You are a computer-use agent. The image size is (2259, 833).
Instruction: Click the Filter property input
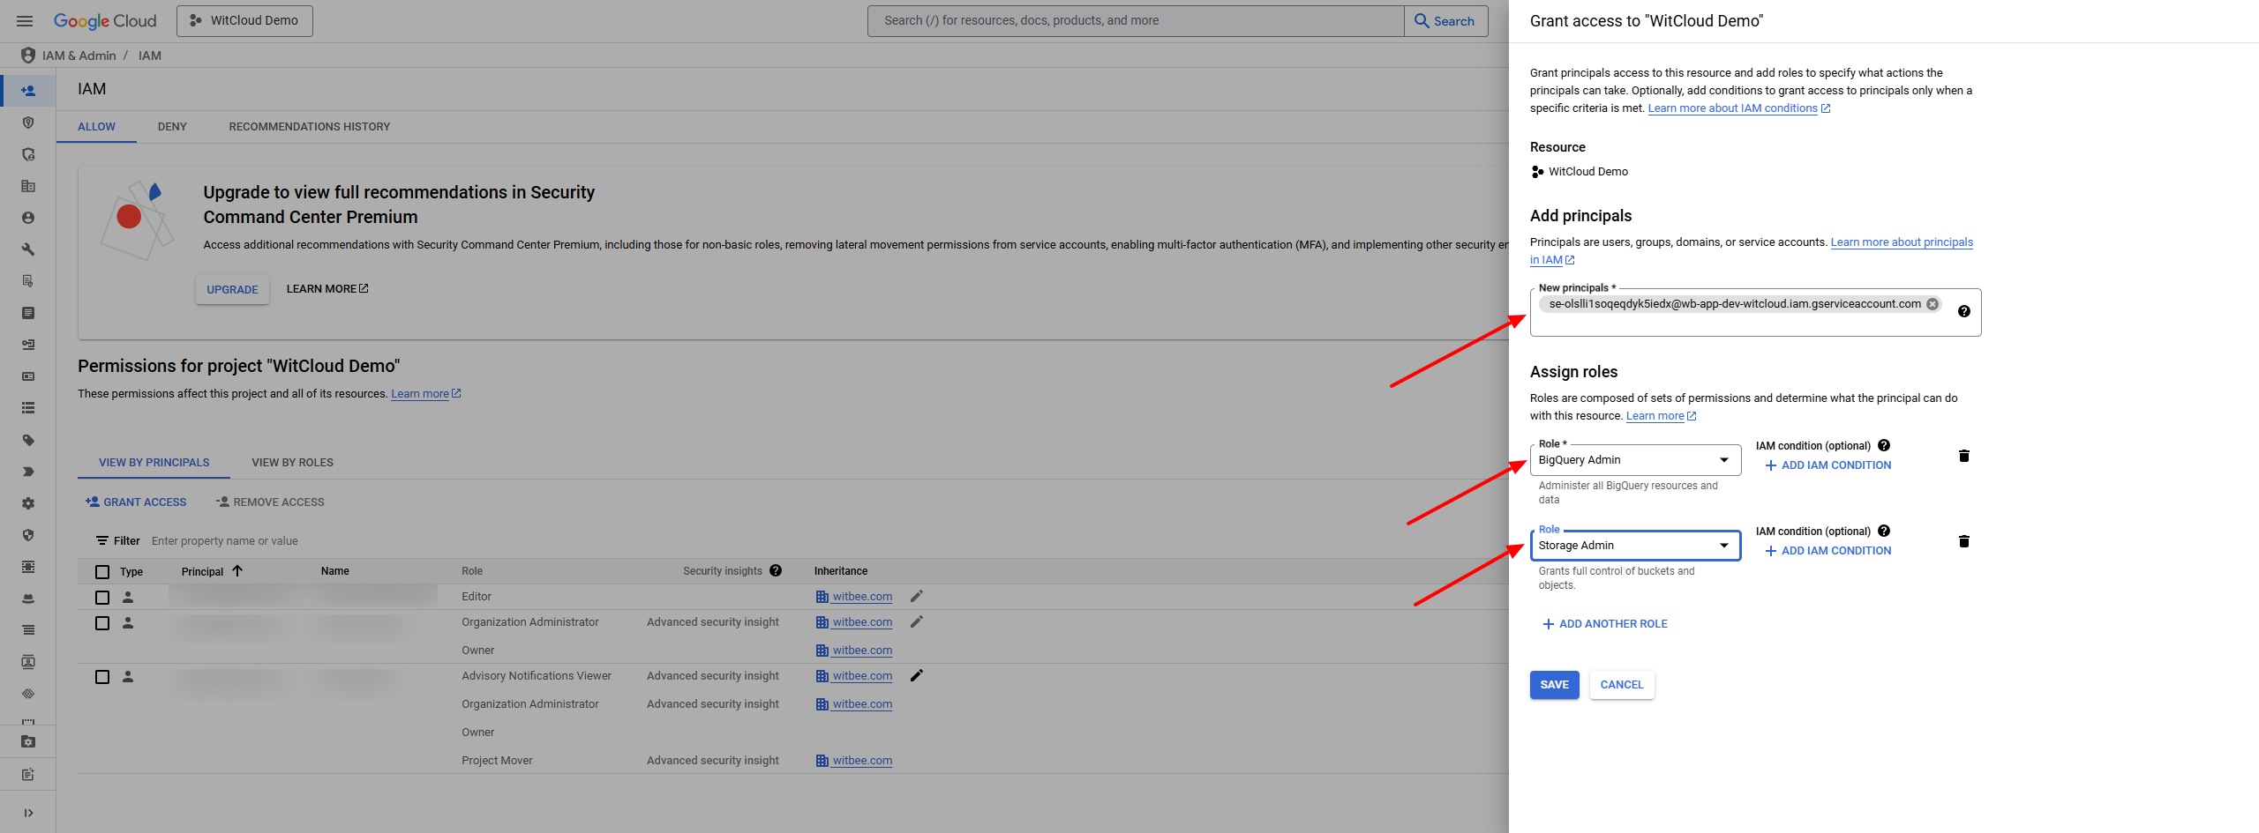pos(224,541)
